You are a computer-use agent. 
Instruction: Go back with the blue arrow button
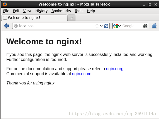tap(6, 26)
